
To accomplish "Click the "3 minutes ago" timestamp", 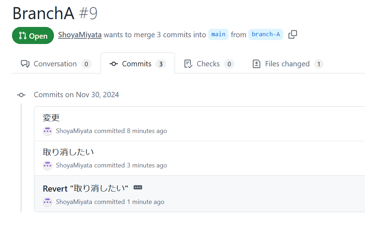I will (147, 165).
